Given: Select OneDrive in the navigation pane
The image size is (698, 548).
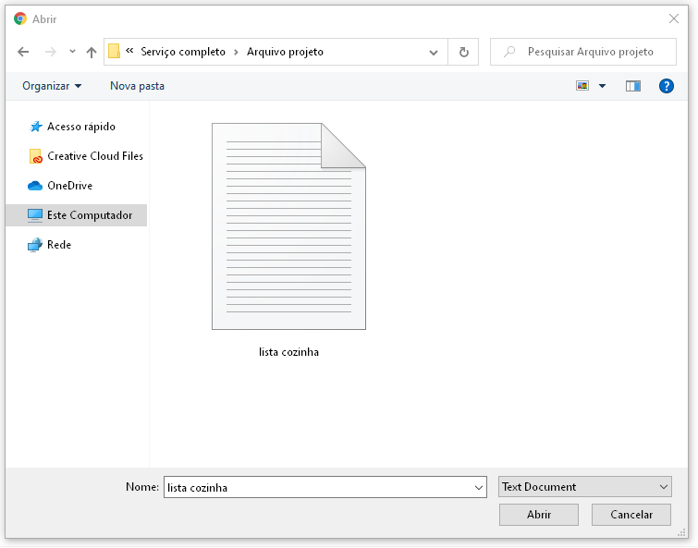Looking at the screenshot, I should pos(69,186).
